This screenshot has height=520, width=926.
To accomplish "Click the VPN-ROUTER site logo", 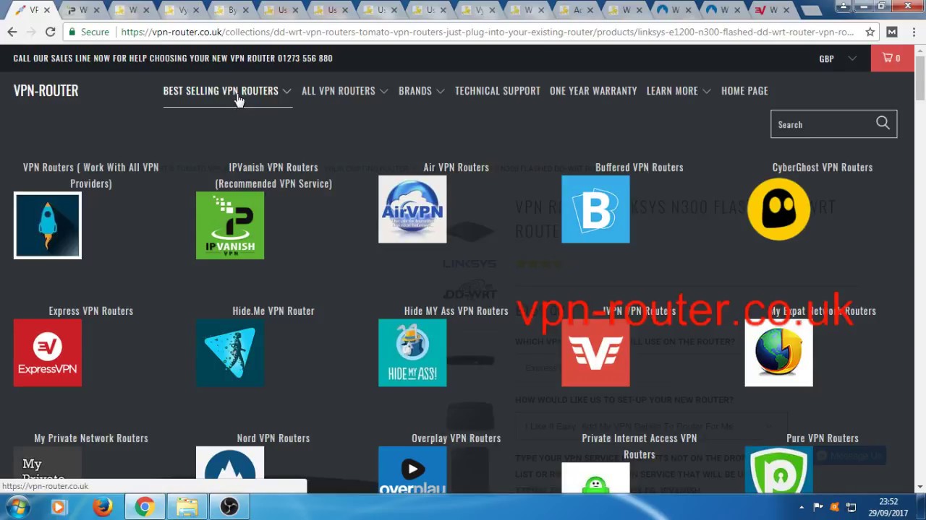I will pos(46,90).
